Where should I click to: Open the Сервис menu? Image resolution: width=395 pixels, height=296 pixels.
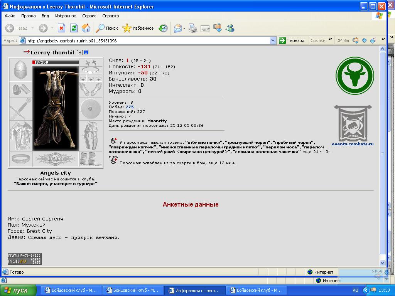[89, 16]
